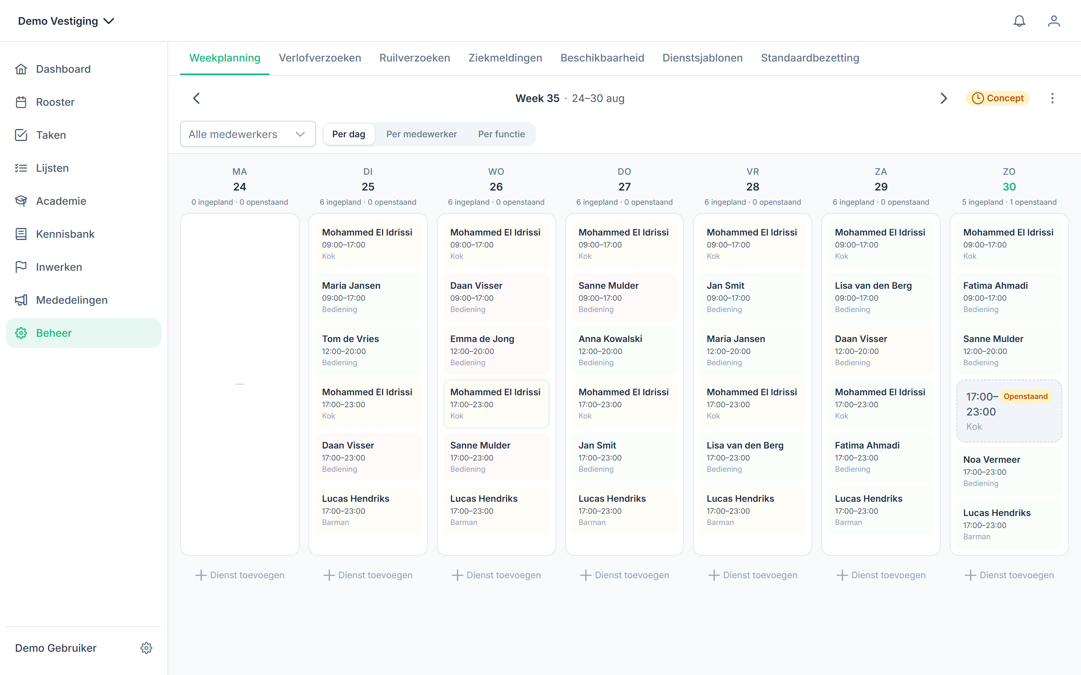The height and width of the screenshot is (675, 1081).
Task: Select the Per dag view
Action: (x=348, y=134)
